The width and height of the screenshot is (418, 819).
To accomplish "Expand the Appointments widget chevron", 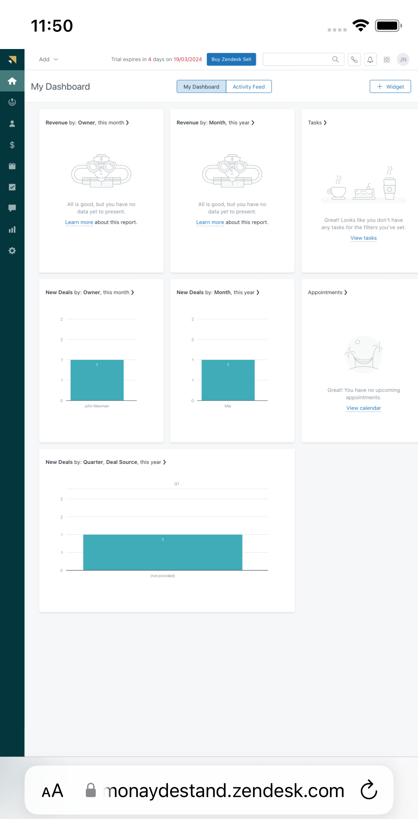I will click(x=346, y=292).
